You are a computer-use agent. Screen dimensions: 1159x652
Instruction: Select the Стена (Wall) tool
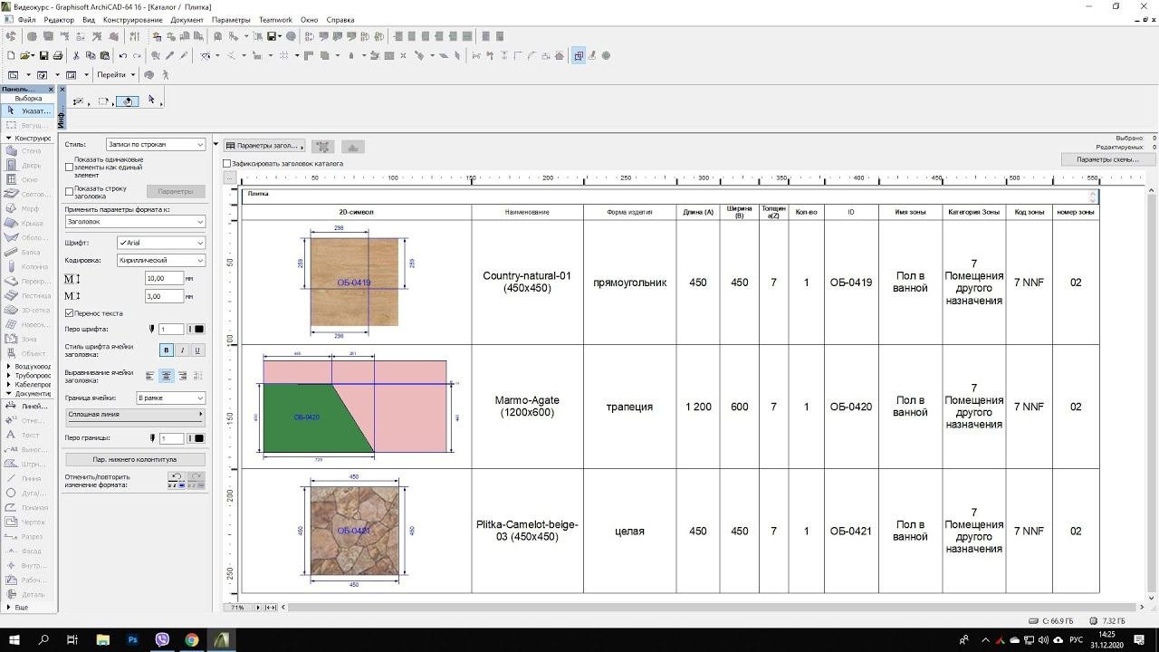tap(29, 151)
